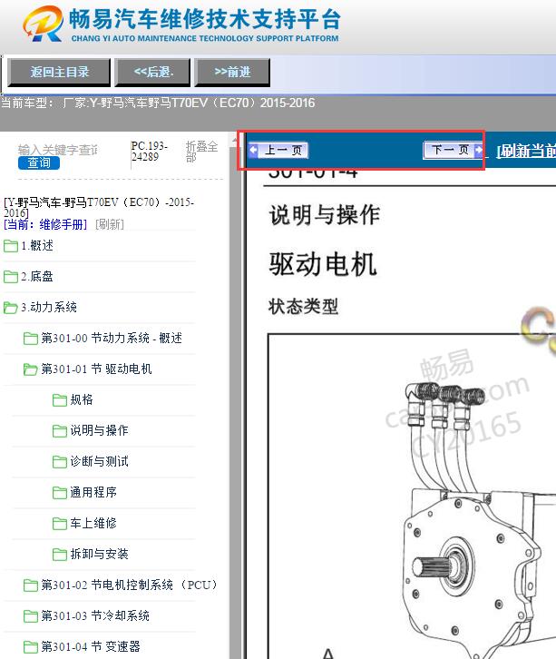Viewport: 556px width, 659px height.
Task: Click the folder icon beside 说明与操作
Action: pos(60,431)
